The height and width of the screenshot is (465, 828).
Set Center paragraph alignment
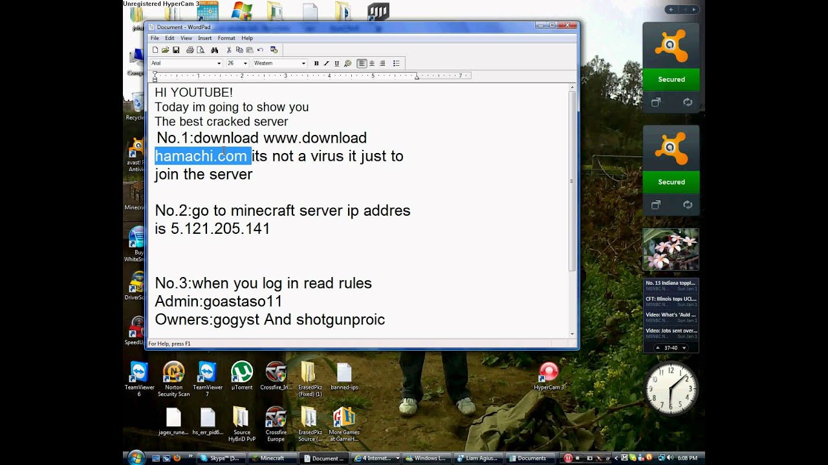click(372, 63)
